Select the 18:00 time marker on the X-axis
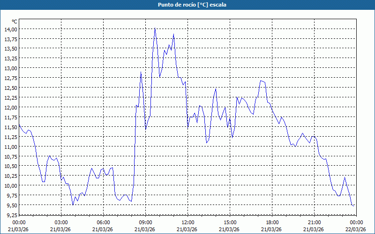The image size is (375, 234). coord(272,222)
